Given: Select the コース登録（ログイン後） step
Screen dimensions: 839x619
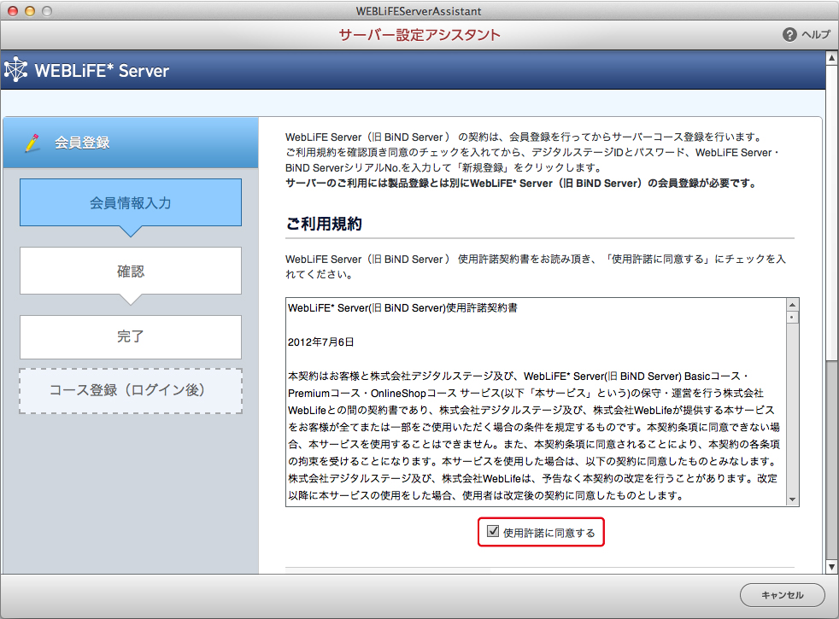Looking at the screenshot, I should click(x=131, y=391).
